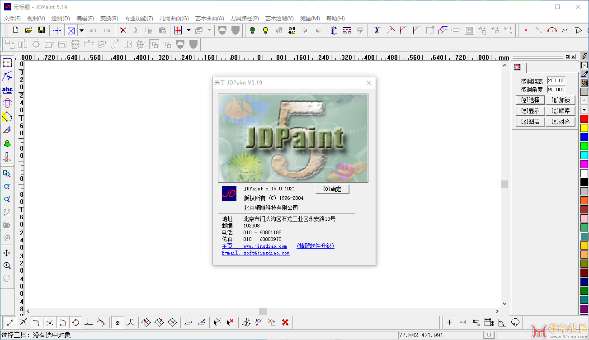
Task: Select the spline curve drawing tool
Action: [x=565, y=30]
